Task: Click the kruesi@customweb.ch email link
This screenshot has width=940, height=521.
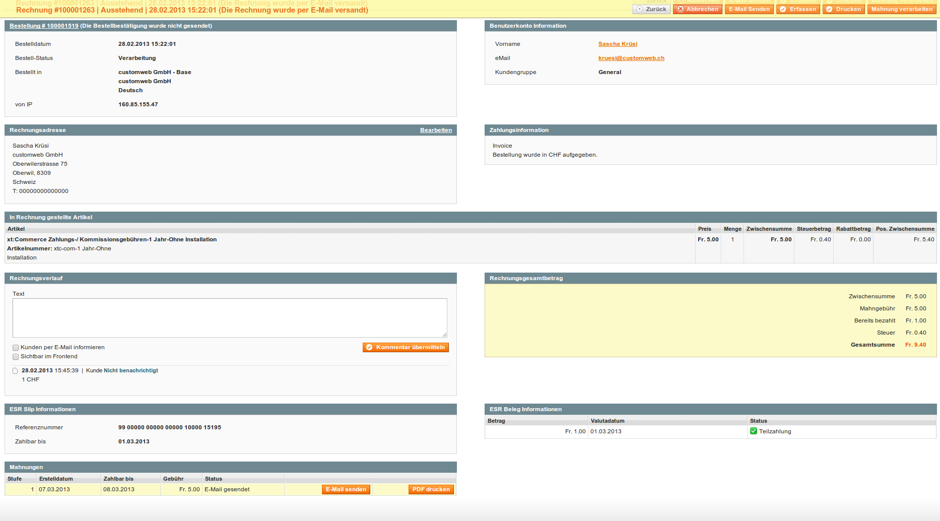Action: [631, 58]
